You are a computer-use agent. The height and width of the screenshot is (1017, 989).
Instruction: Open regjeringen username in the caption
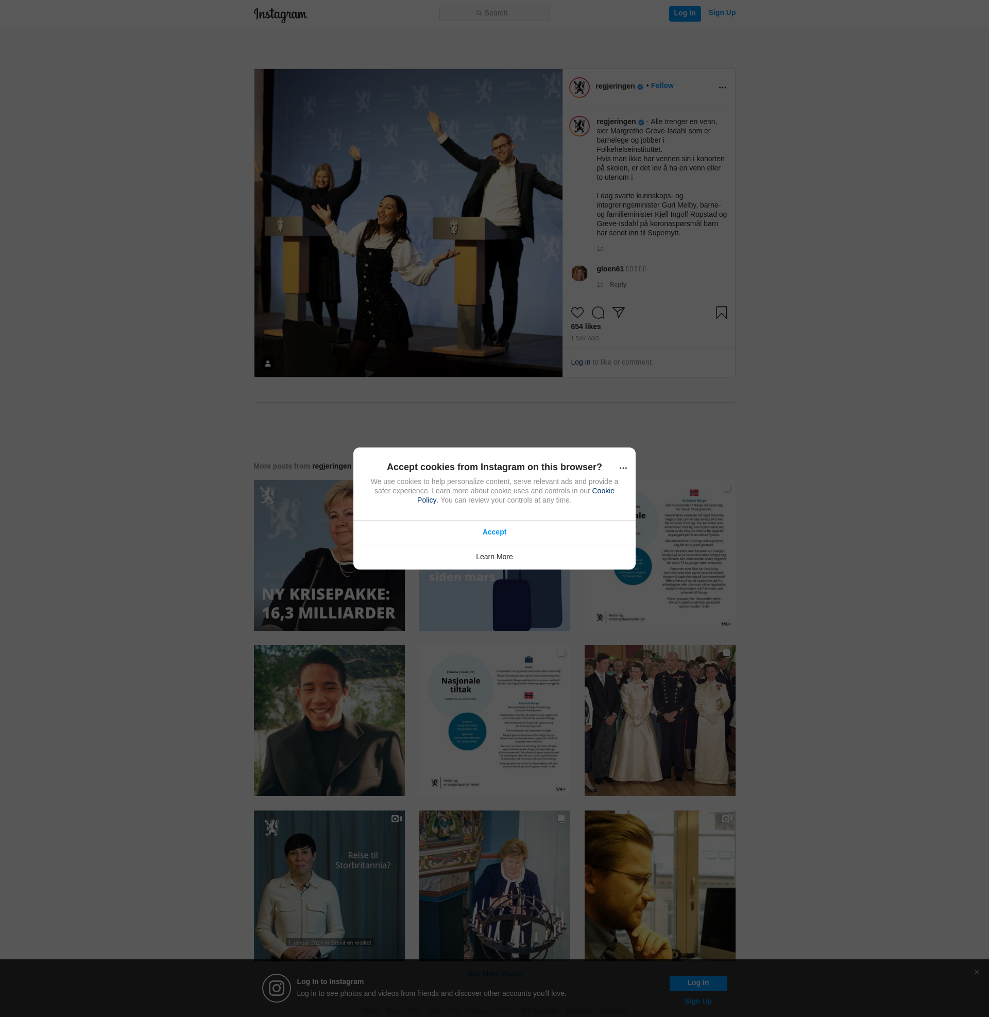click(616, 122)
